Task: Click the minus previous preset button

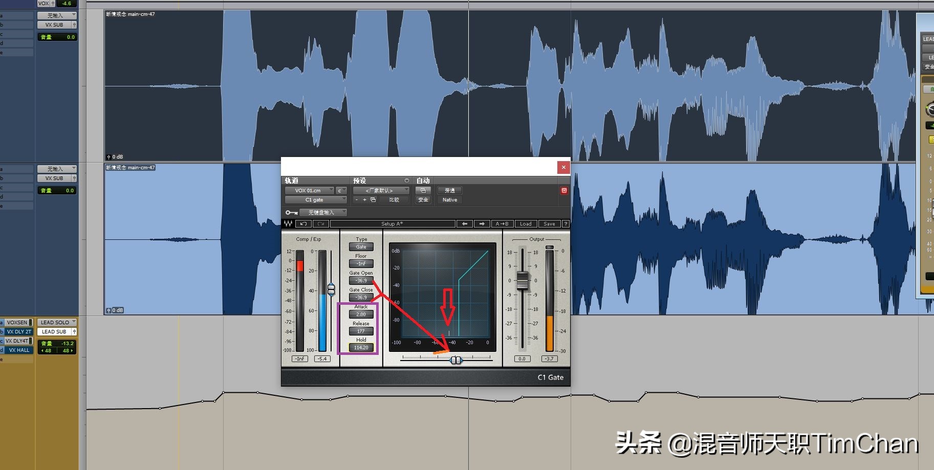Action: [356, 199]
